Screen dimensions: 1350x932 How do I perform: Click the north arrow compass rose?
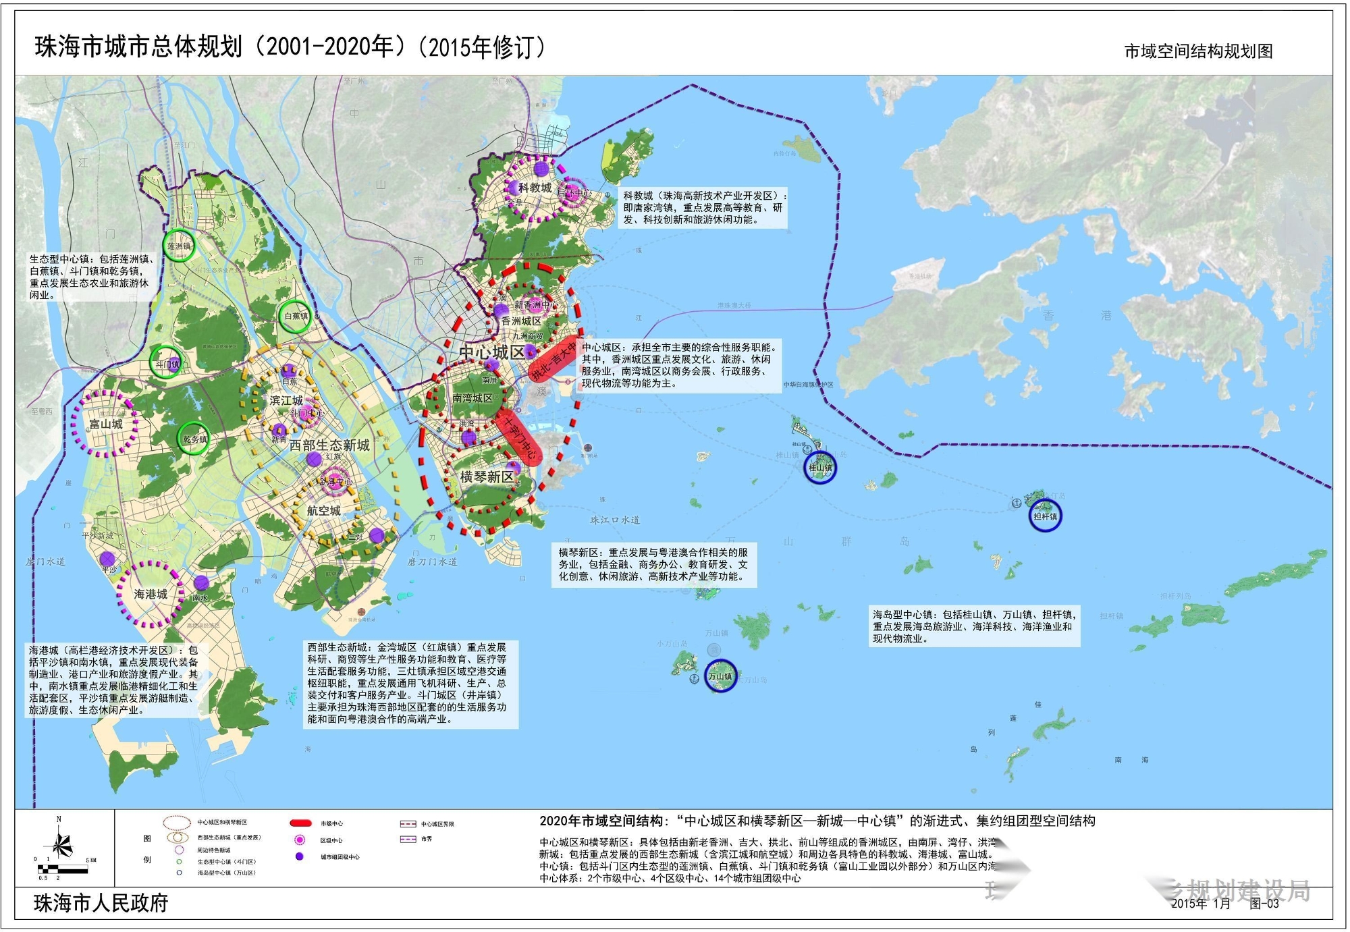61,844
